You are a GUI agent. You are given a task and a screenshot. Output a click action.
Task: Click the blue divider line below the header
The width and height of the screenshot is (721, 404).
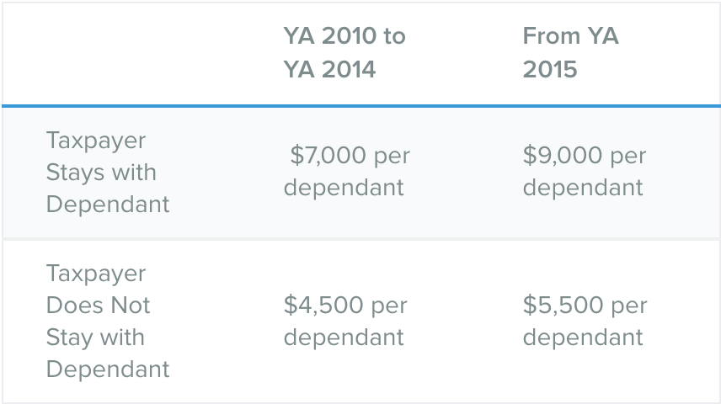360,106
